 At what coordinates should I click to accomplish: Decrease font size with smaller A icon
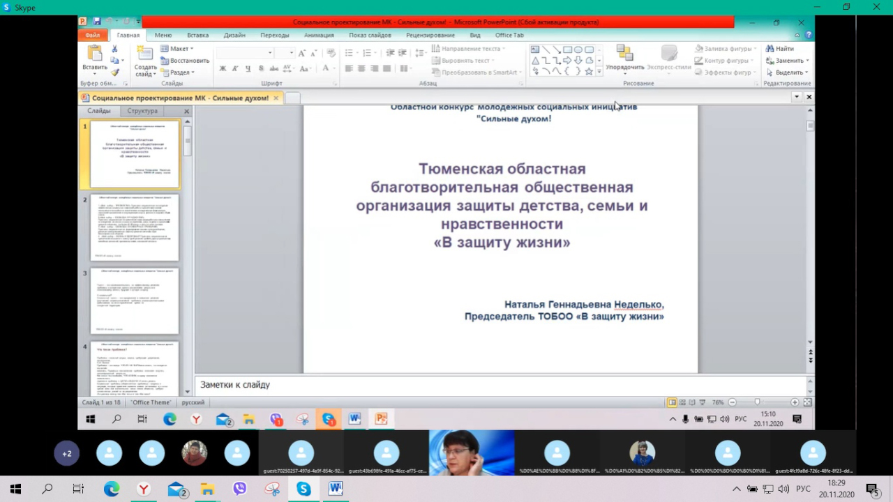pos(313,53)
